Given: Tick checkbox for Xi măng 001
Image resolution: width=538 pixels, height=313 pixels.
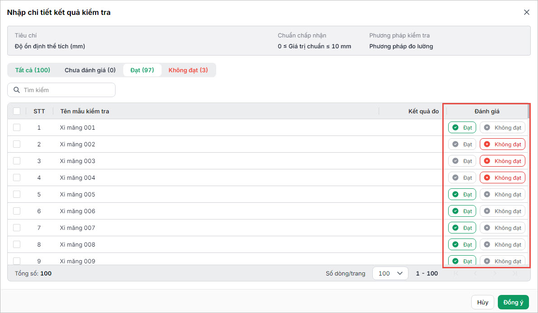Looking at the screenshot, I should click(x=16, y=127).
